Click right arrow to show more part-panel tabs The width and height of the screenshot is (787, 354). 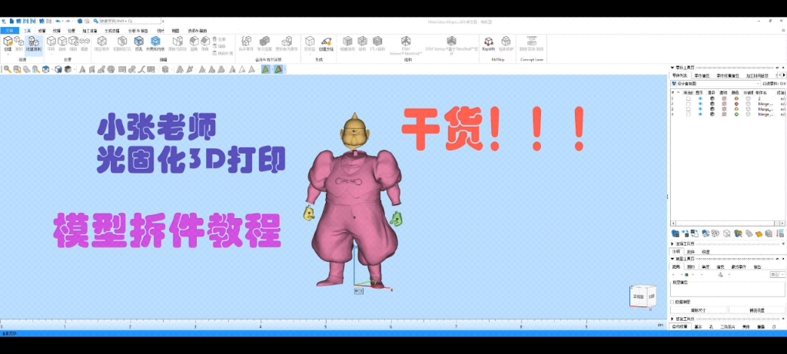784,75
